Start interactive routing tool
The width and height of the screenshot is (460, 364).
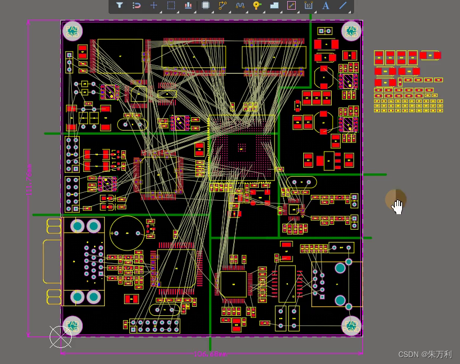[x=223, y=5]
